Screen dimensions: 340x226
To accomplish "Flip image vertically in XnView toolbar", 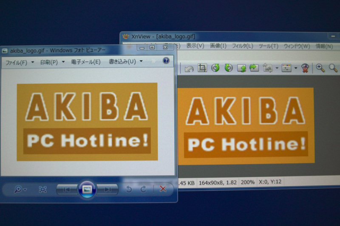I will 241,68.
